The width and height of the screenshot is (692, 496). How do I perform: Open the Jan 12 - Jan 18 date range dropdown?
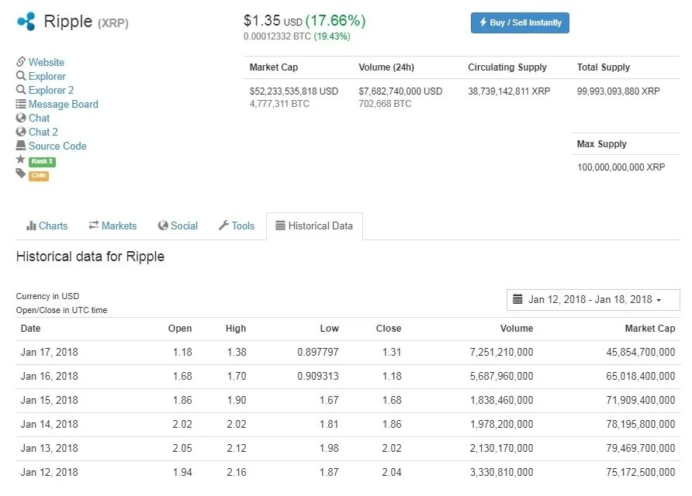(593, 300)
